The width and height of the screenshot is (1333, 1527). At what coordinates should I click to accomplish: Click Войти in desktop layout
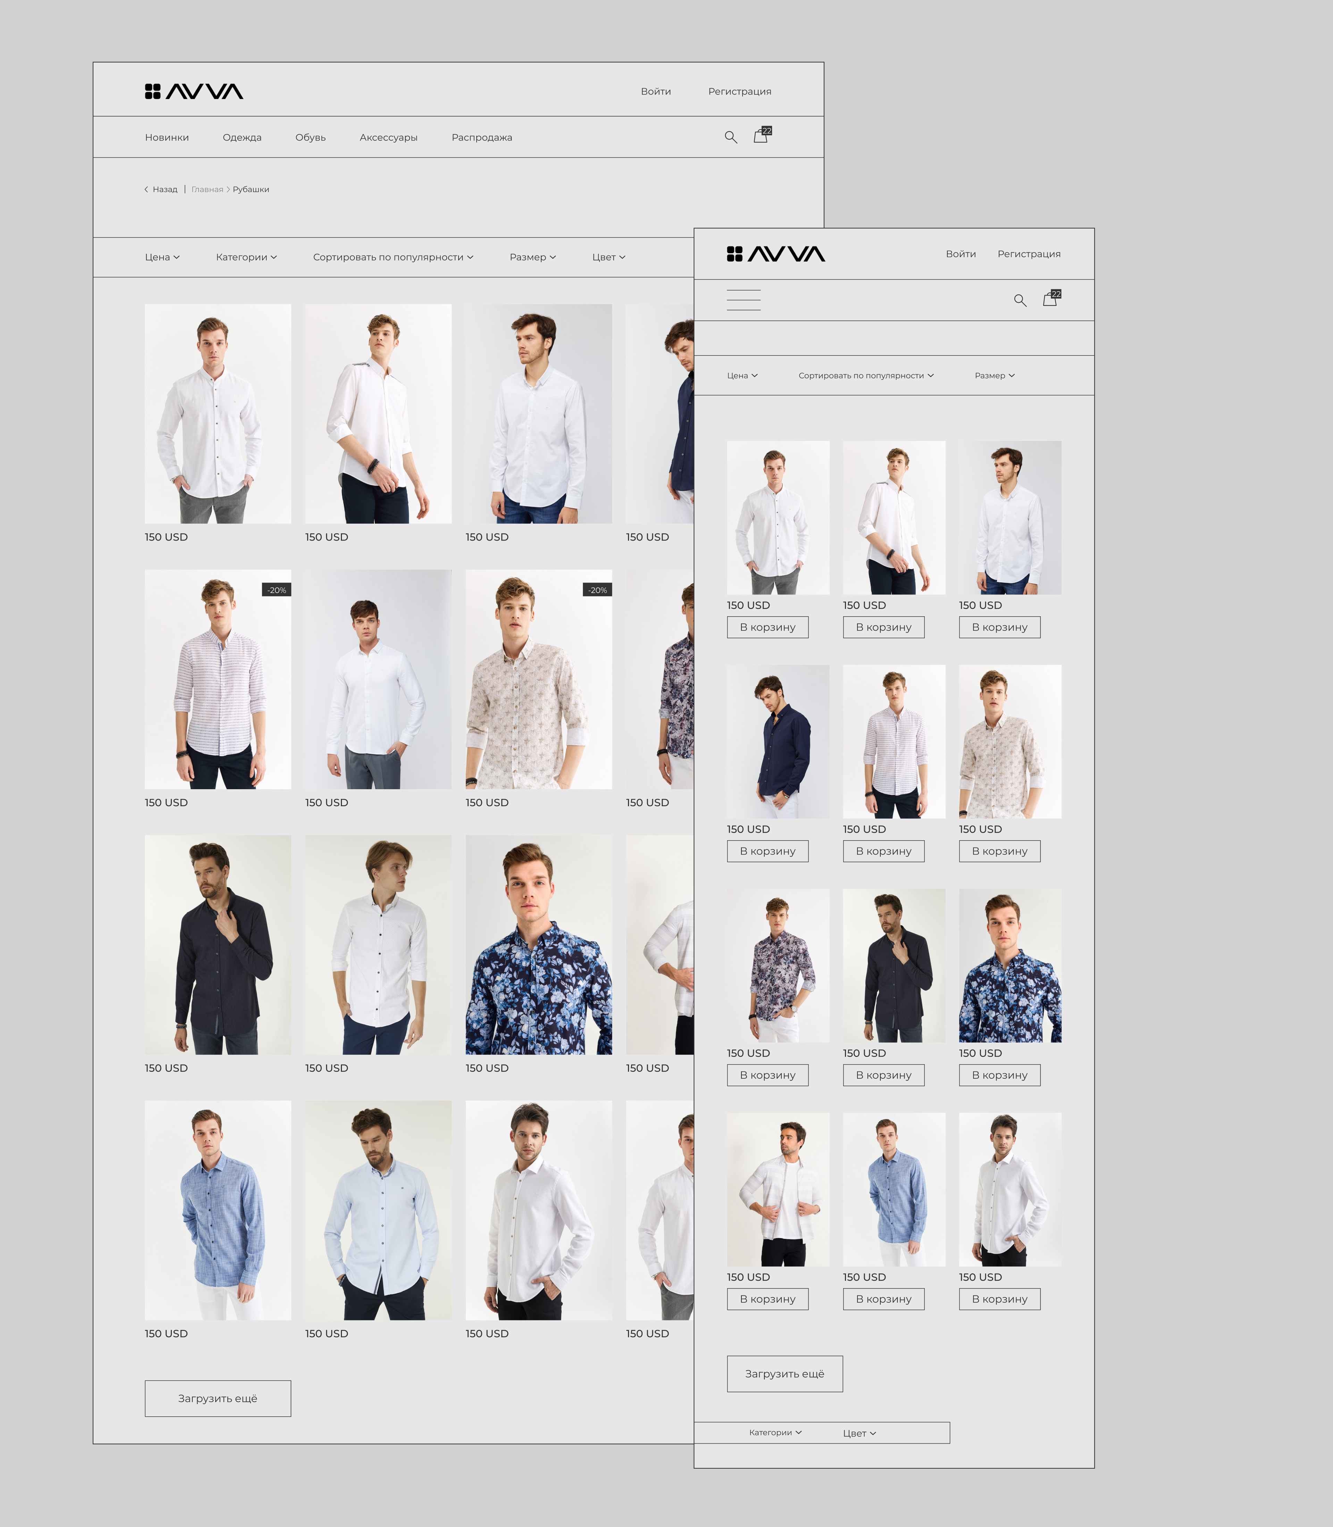tap(656, 92)
